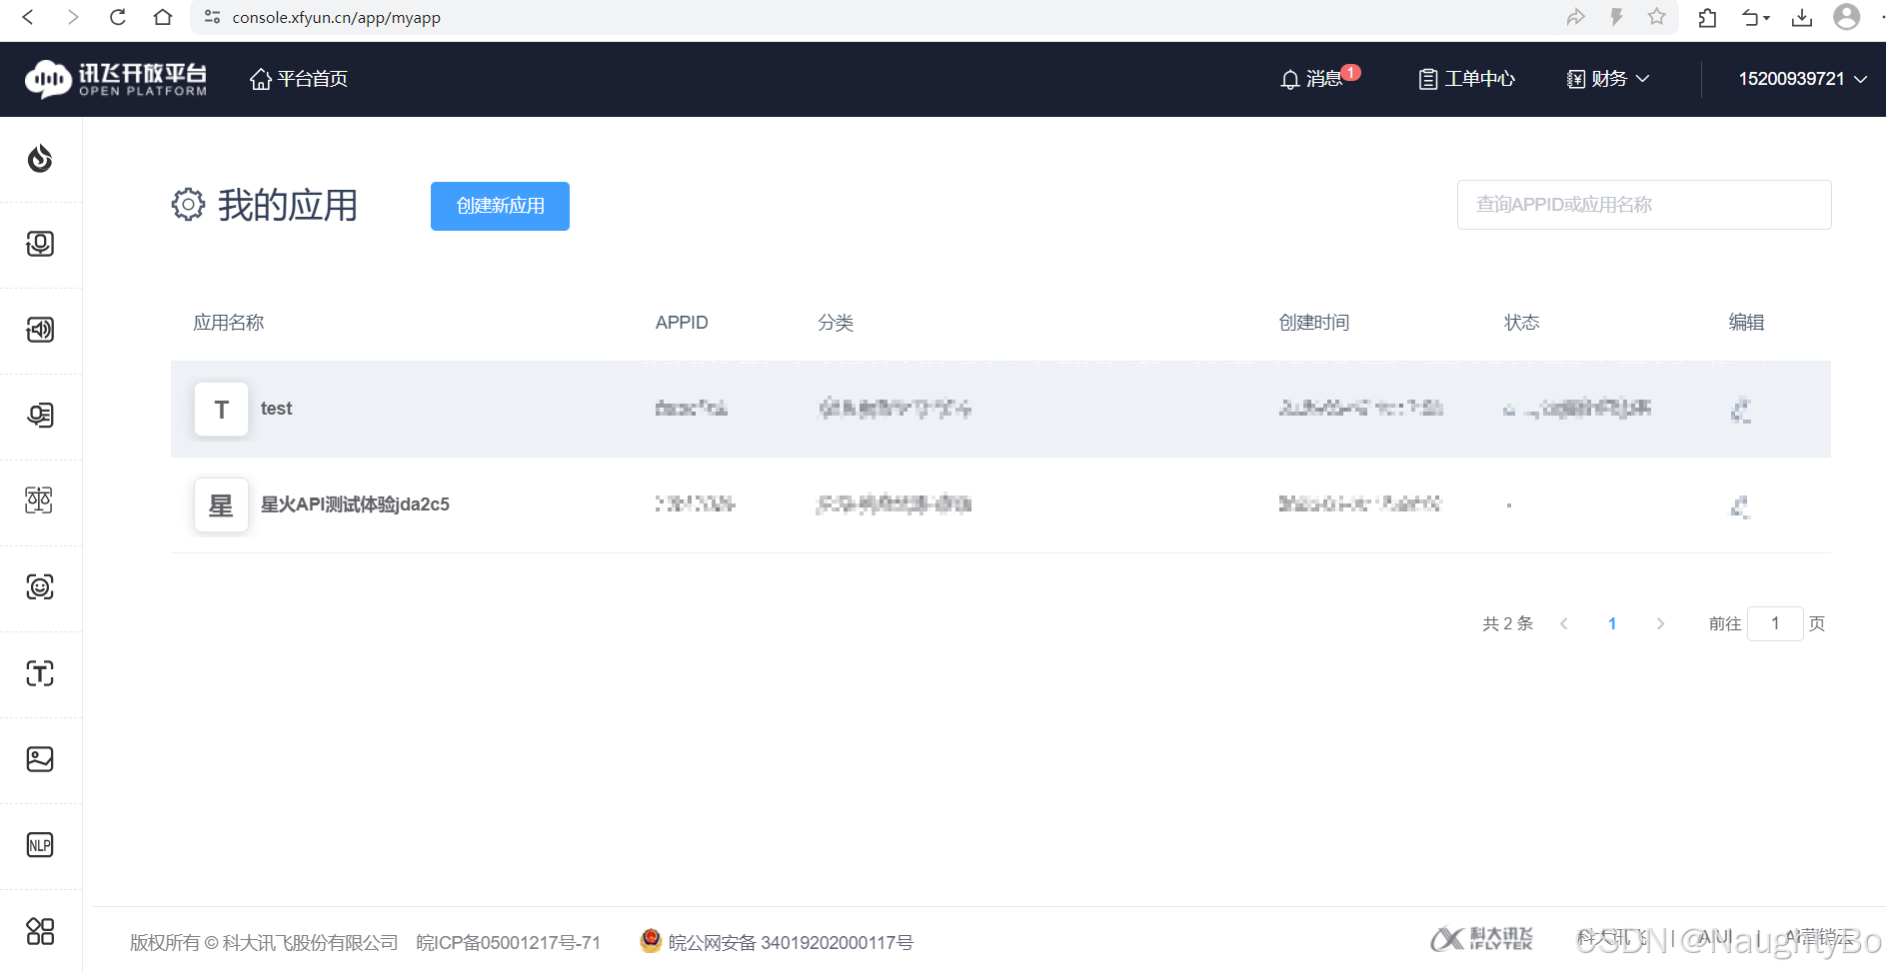
Task: Go to 平台首页 home link
Action: click(x=299, y=79)
